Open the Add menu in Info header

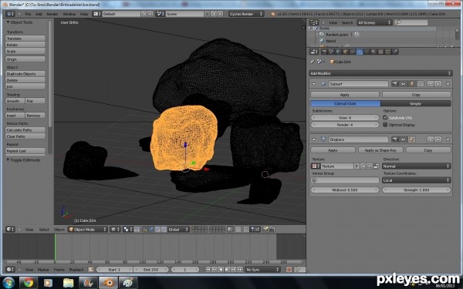39,14
